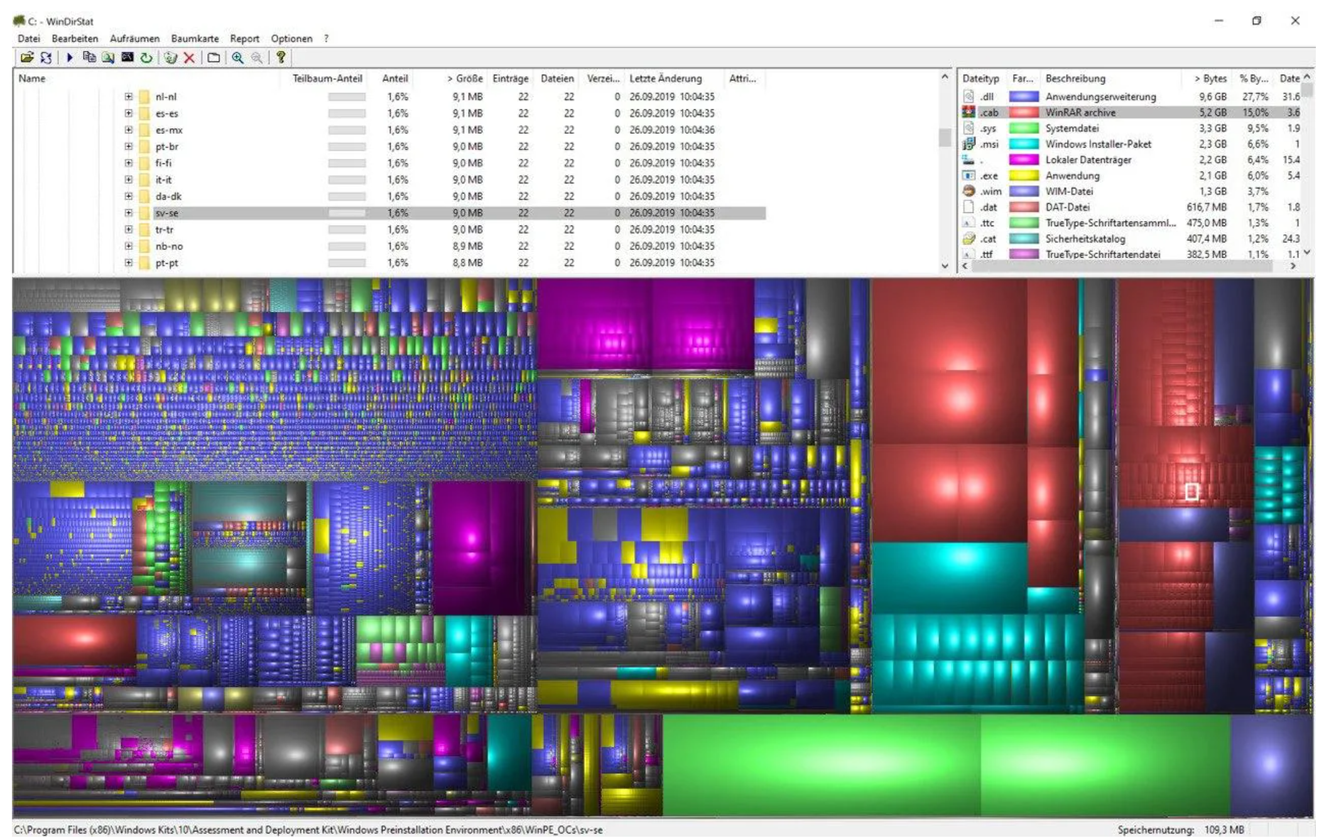Viewport: 1319px width, 838px height.
Task: Click the .dll blue color swatch
Action: [1023, 97]
